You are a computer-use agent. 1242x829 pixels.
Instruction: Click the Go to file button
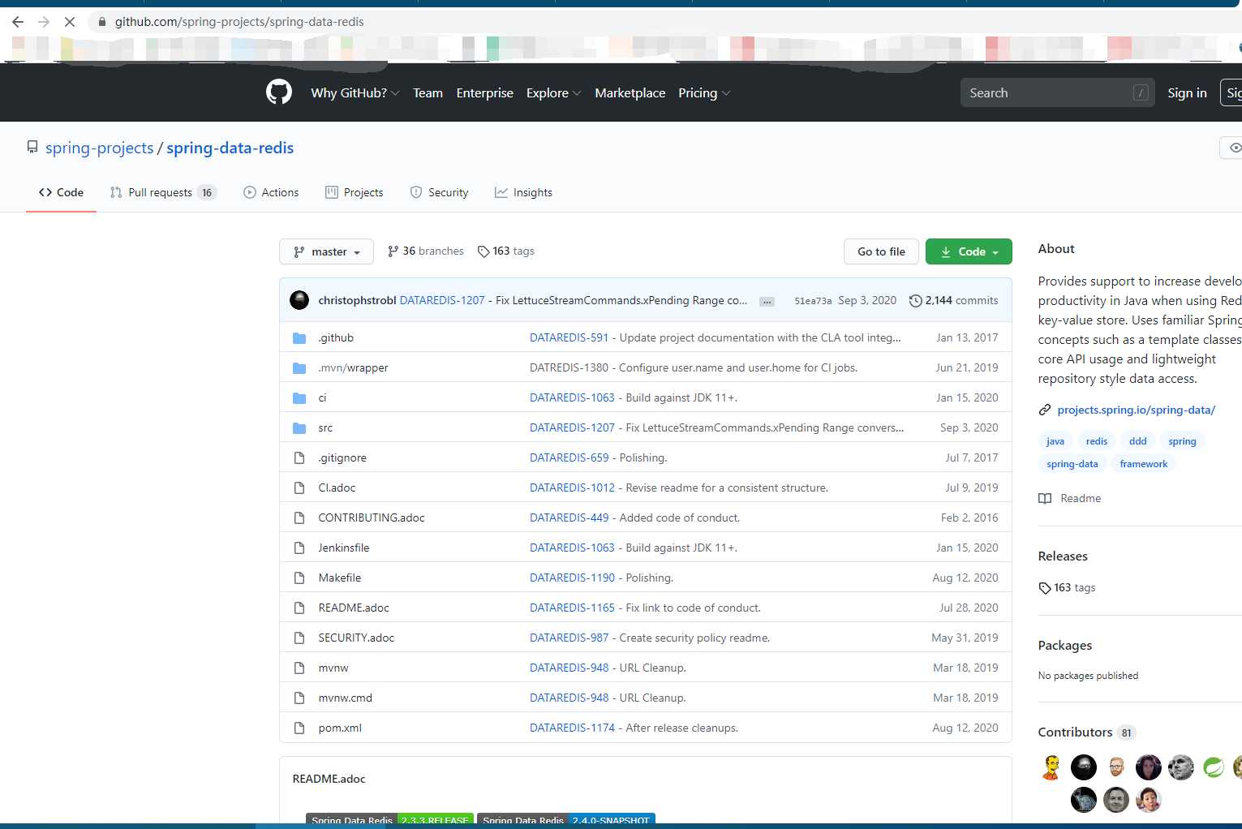coord(881,251)
